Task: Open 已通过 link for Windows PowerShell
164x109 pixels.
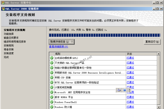Action: [130, 102]
